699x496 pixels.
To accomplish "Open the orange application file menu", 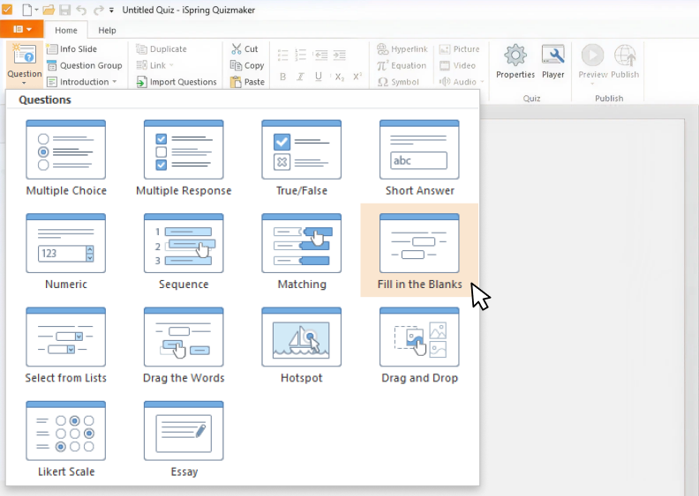I will pyautogui.click(x=22, y=30).
